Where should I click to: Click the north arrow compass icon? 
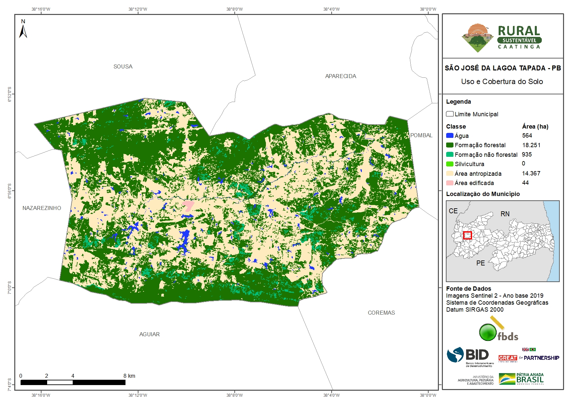(23, 29)
